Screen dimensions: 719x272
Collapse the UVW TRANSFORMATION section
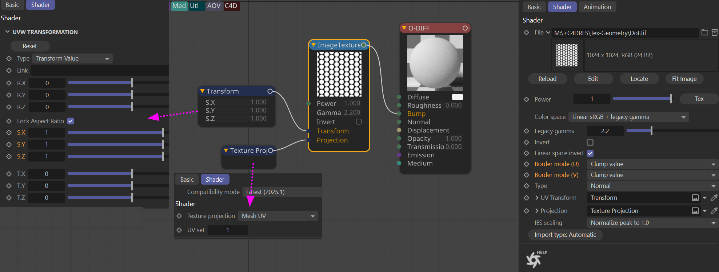pos(7,32)
